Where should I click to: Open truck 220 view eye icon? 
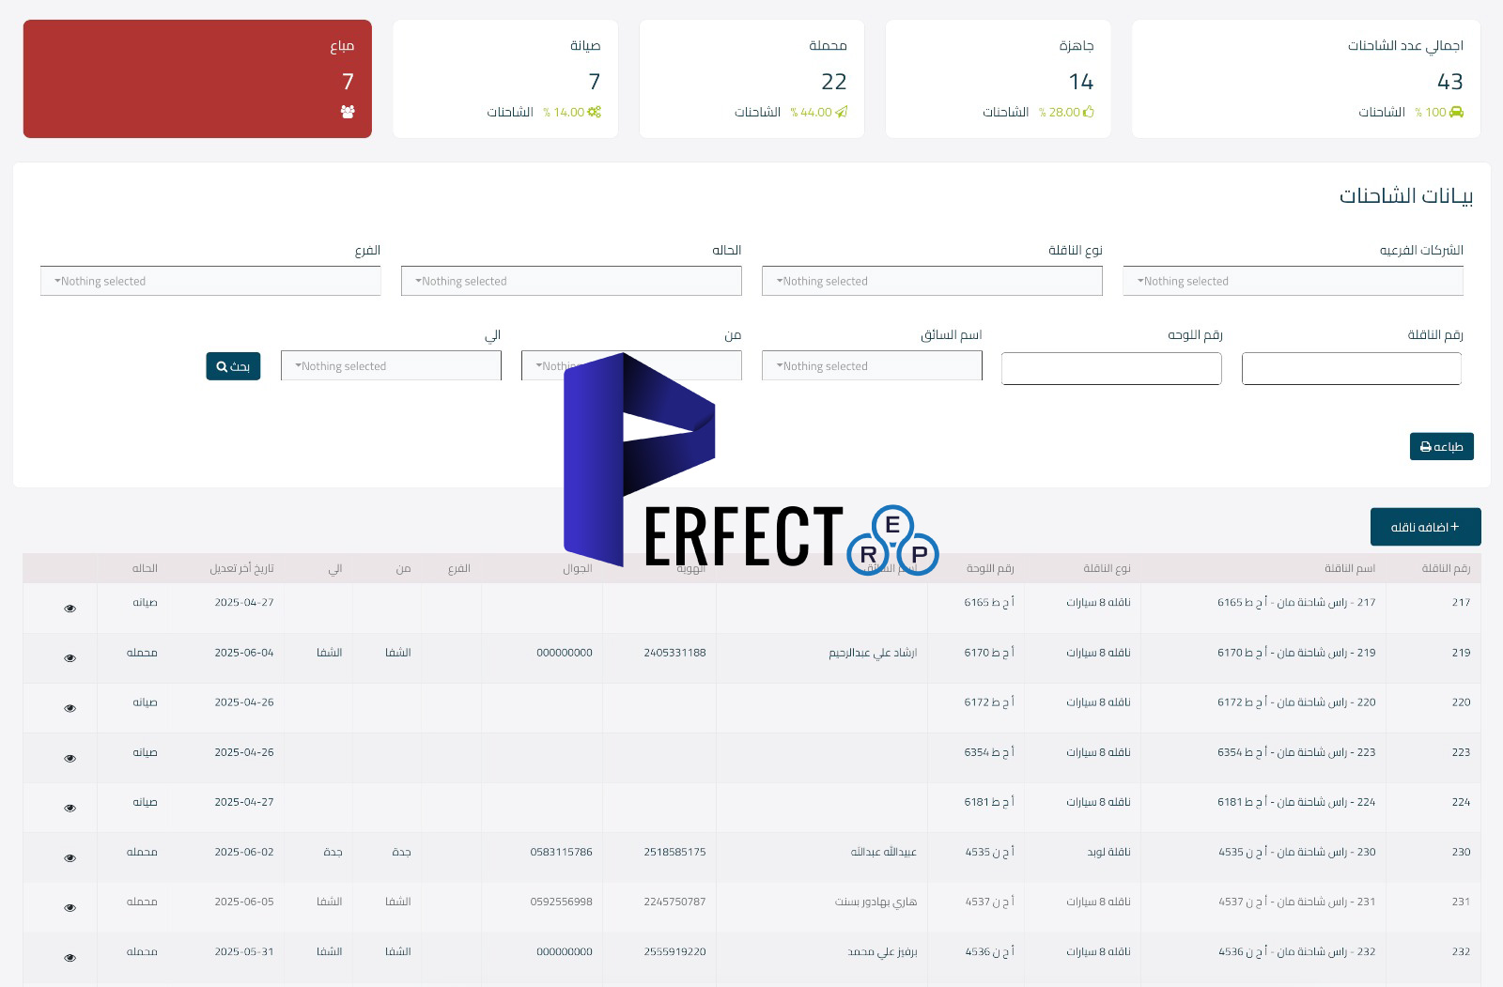pyautogui.click(x=70, y=708)
